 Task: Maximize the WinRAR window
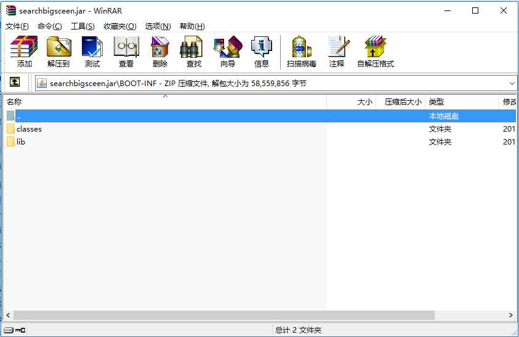(475, 10)
